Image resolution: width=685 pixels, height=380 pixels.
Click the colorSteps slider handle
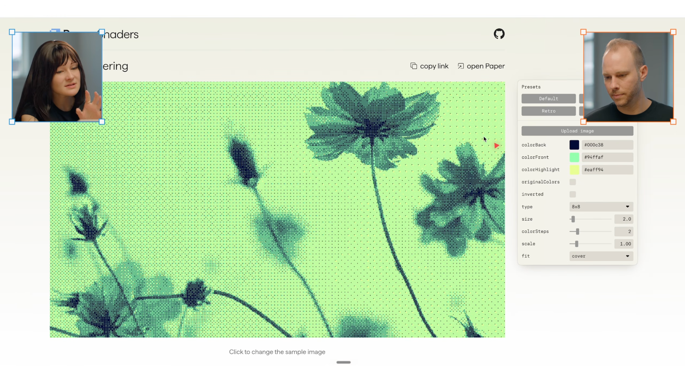coord(577,232)
